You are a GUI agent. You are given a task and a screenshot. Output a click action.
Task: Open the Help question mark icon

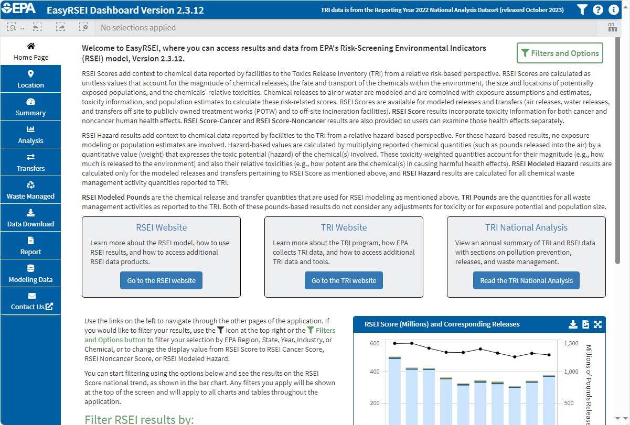598,9
